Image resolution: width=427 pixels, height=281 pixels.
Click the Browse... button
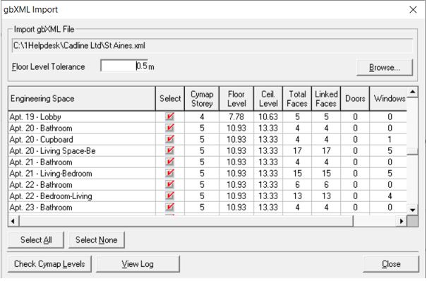385,67
